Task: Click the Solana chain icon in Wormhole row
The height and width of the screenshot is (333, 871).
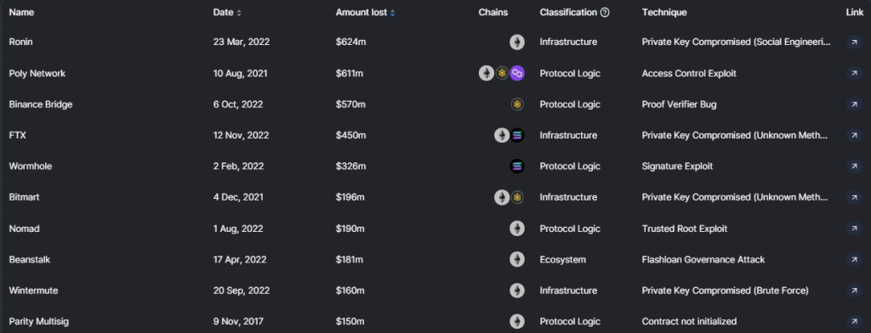Action: coord(517,166)
